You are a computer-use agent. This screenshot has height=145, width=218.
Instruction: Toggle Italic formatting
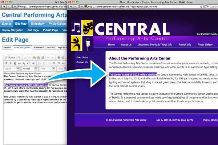[11, 63]
